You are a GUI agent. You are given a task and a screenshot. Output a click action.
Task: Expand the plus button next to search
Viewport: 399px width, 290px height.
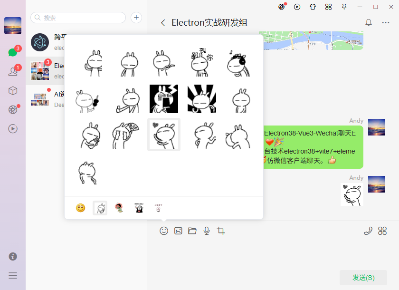tap(136, 17)
